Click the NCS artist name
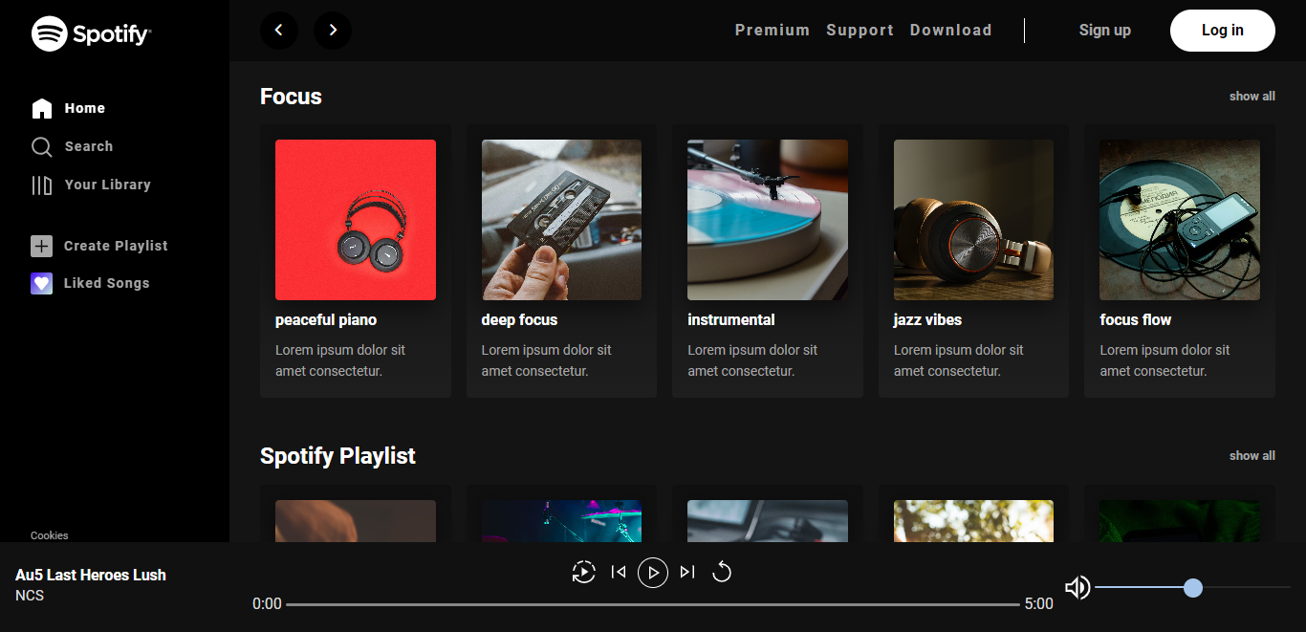The image size is (1306, 632). coord(30,596)
